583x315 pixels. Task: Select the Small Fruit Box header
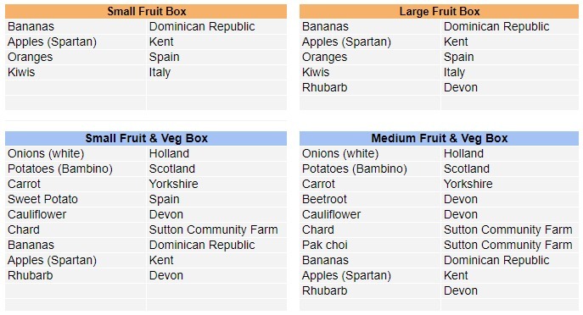tap(146, 12)
